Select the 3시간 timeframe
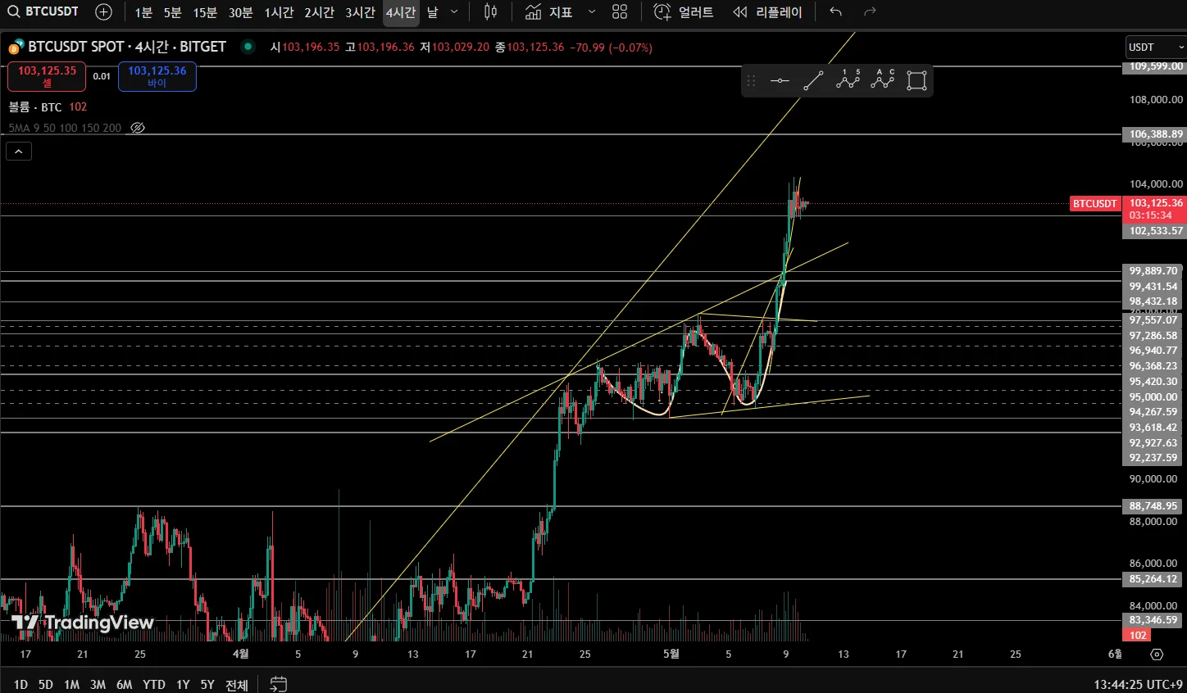Image resolution: width=1187 pixels, height=693 pixels. 360,12
